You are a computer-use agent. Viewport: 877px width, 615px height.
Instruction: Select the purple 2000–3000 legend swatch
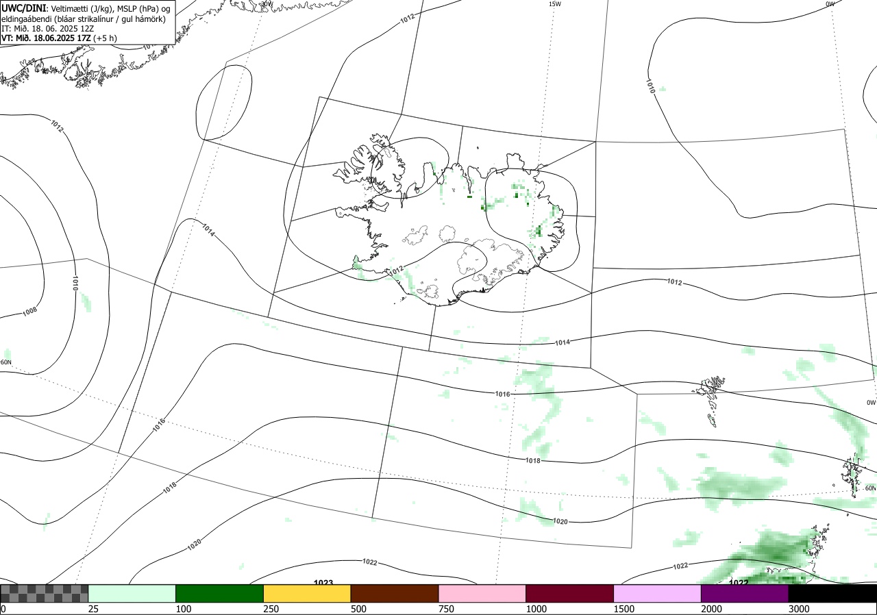point(745,593)
